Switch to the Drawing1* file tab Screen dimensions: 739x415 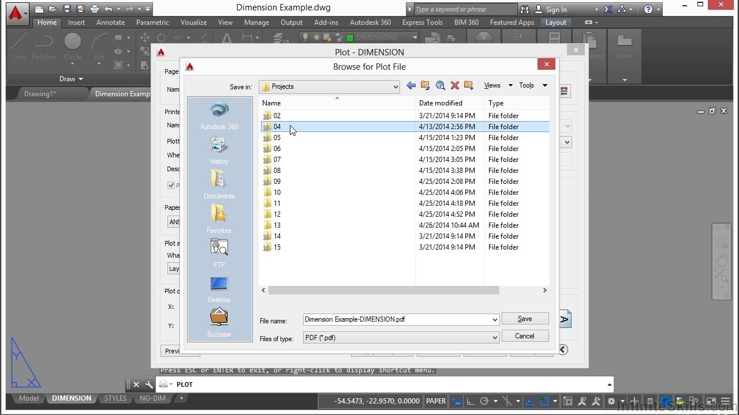40,93
